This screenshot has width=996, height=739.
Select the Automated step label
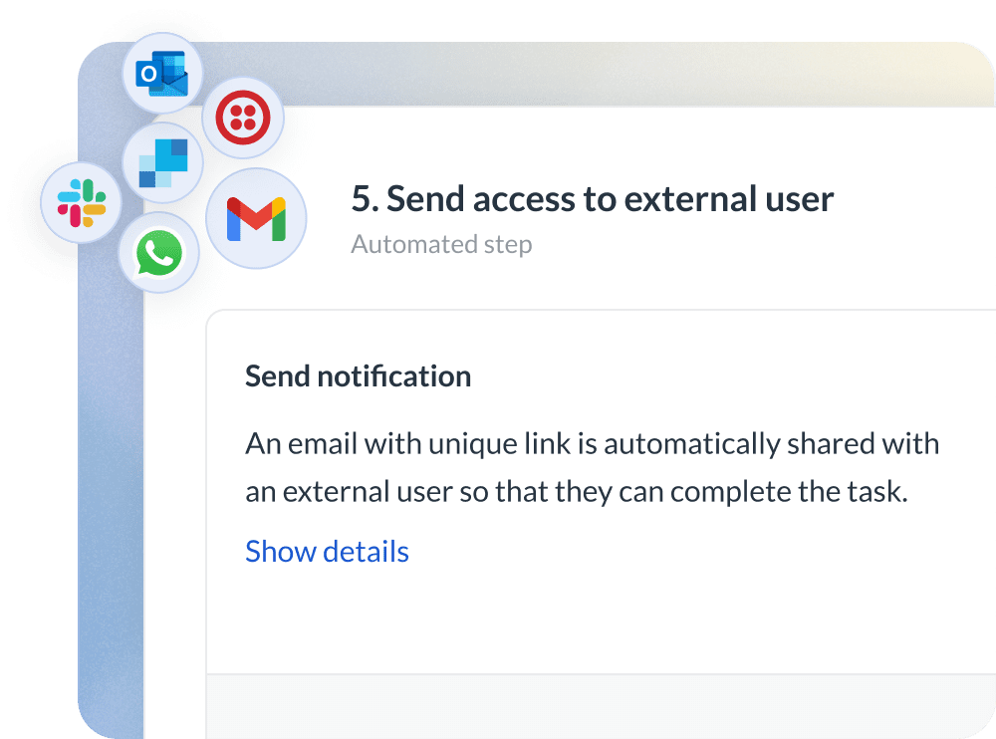tap(441, 244)
